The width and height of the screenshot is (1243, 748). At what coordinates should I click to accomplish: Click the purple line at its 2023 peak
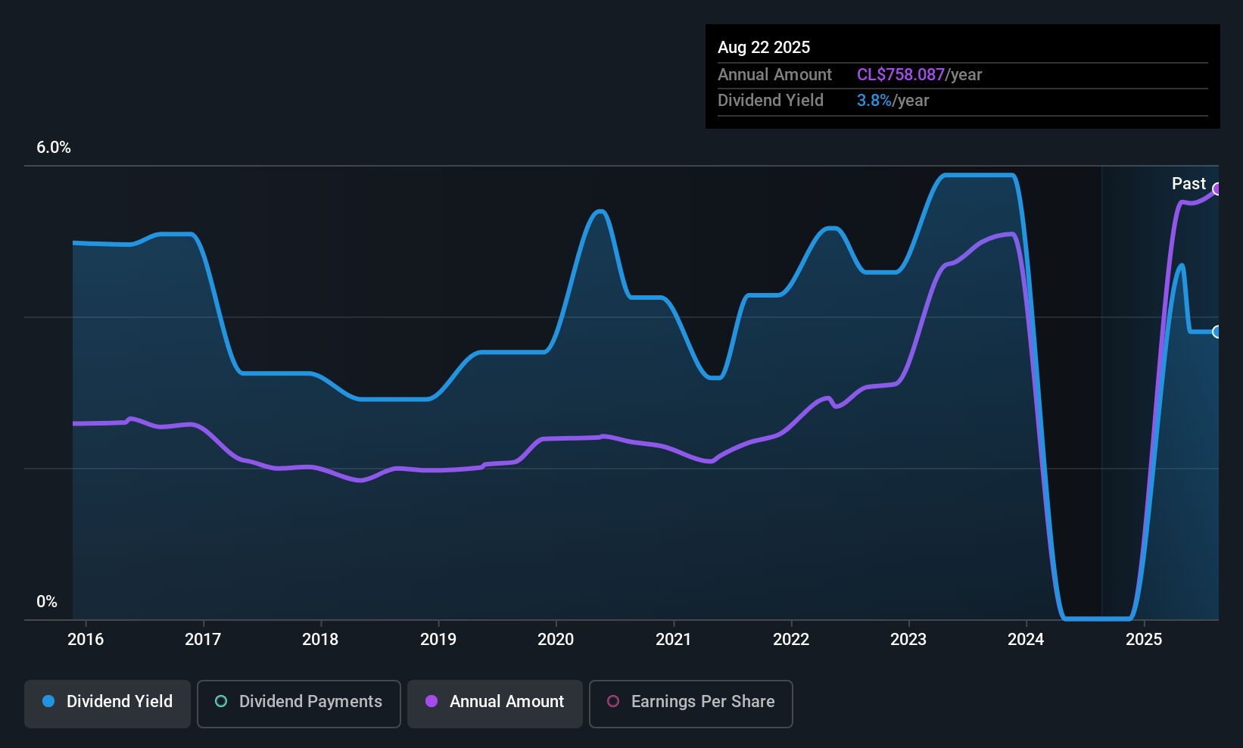[x=1007, y=235]
